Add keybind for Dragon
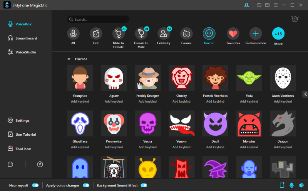 click(283, 147)
